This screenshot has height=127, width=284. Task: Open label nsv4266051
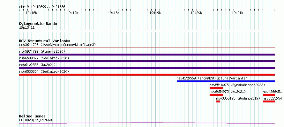(273, 92)
